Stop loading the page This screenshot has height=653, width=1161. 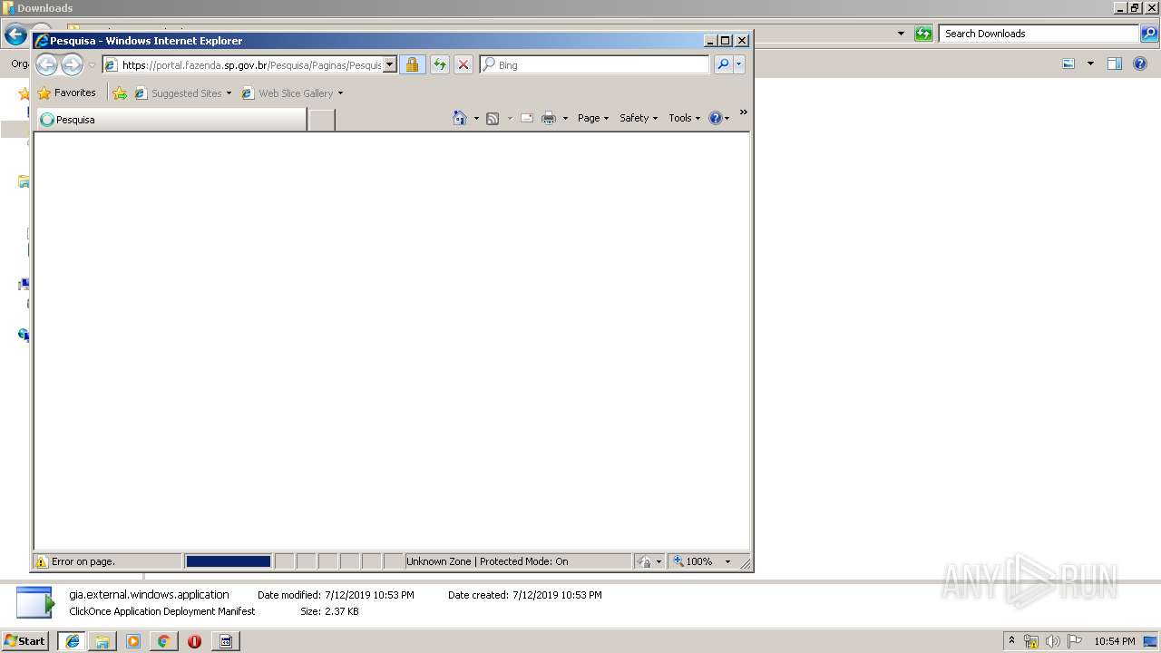click(x=463, y=64)
